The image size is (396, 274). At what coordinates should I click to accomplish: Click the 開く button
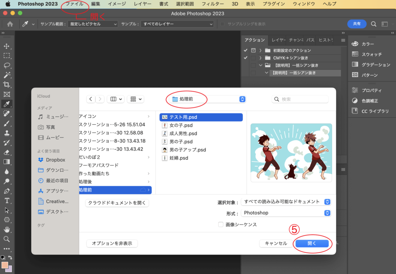[312, 243]
